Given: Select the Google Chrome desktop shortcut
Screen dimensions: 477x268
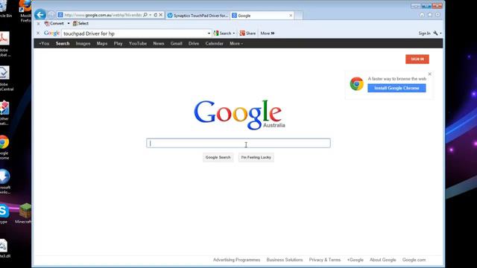Looking at the screenshot, I should click(x=4, y=147).
